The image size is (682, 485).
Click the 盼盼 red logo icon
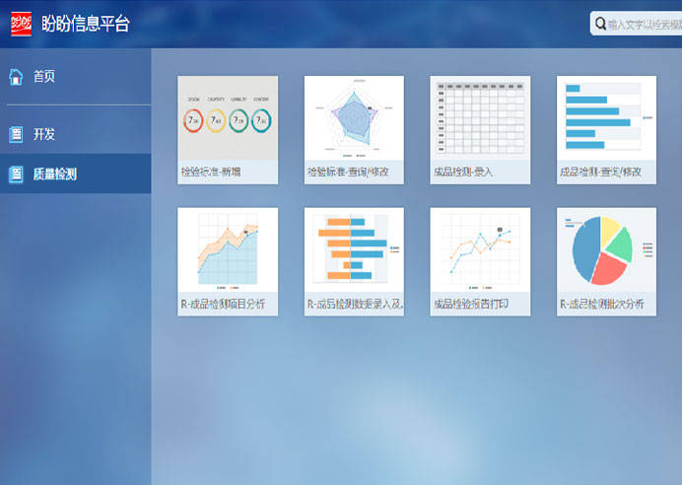(x=22, y=24)
